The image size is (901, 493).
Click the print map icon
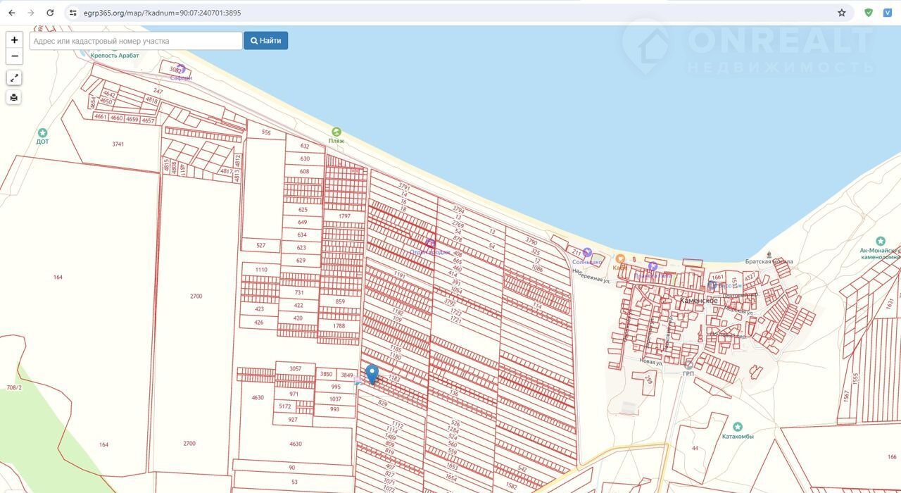click(14, 97)
